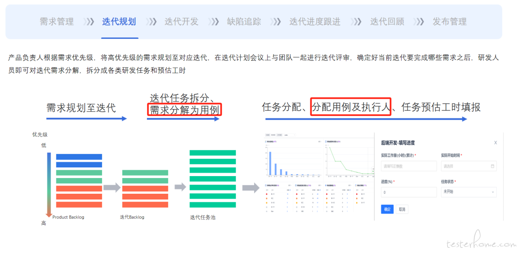The width and height of the screenshot is (517, 255).
Task: Go to the 迭代开发 step
Action: (x=181, y=22)
